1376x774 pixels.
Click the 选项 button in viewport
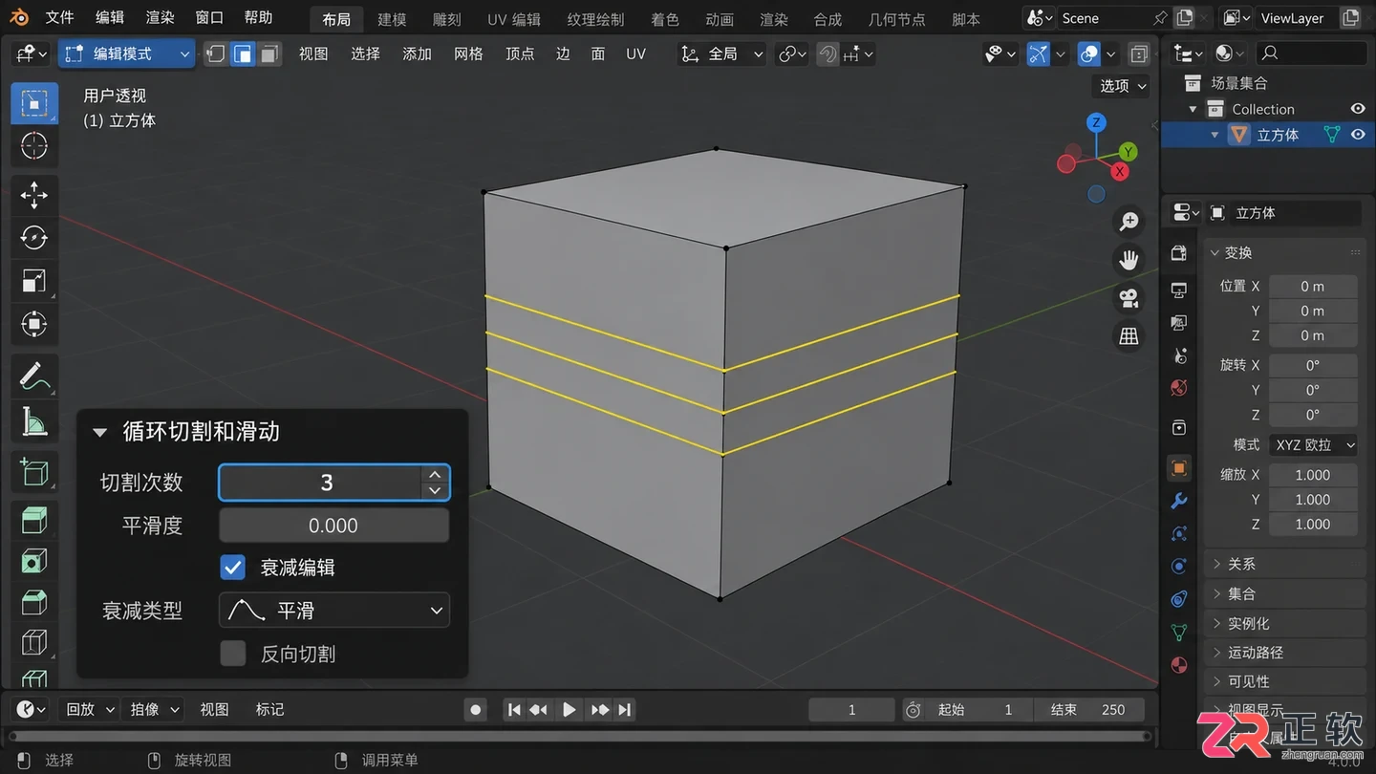coord(1123,86)
